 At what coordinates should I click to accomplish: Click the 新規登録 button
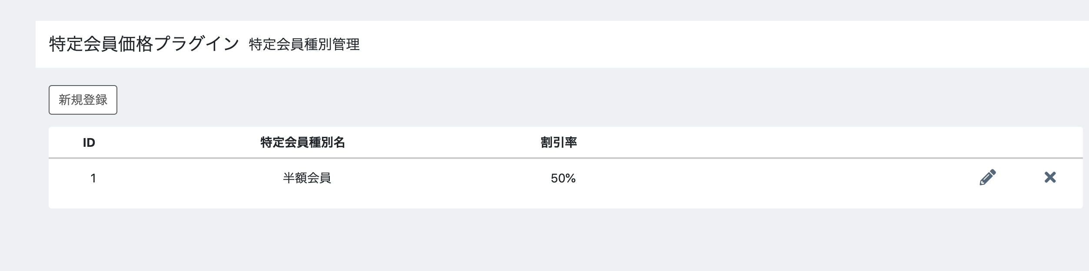pos(83,100)
